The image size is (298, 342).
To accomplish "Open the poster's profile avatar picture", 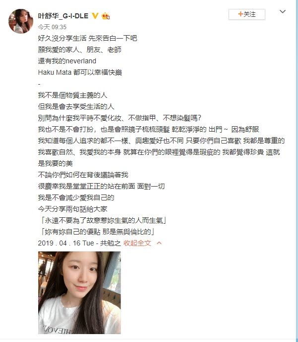I will [x=21, y=21].
